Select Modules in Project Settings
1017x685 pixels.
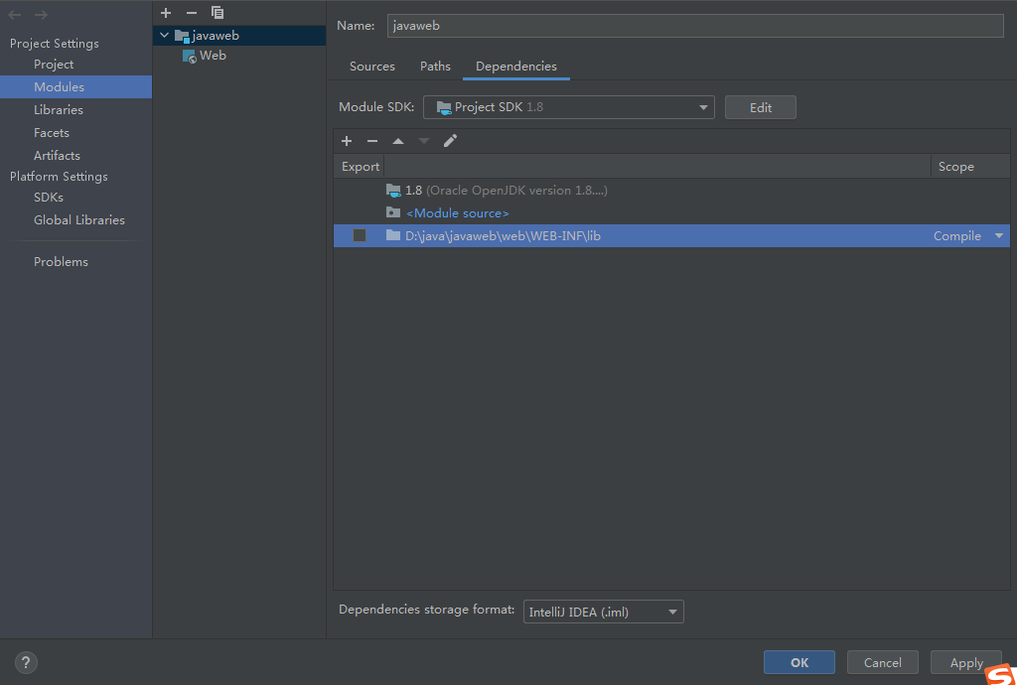pos(75,86)
